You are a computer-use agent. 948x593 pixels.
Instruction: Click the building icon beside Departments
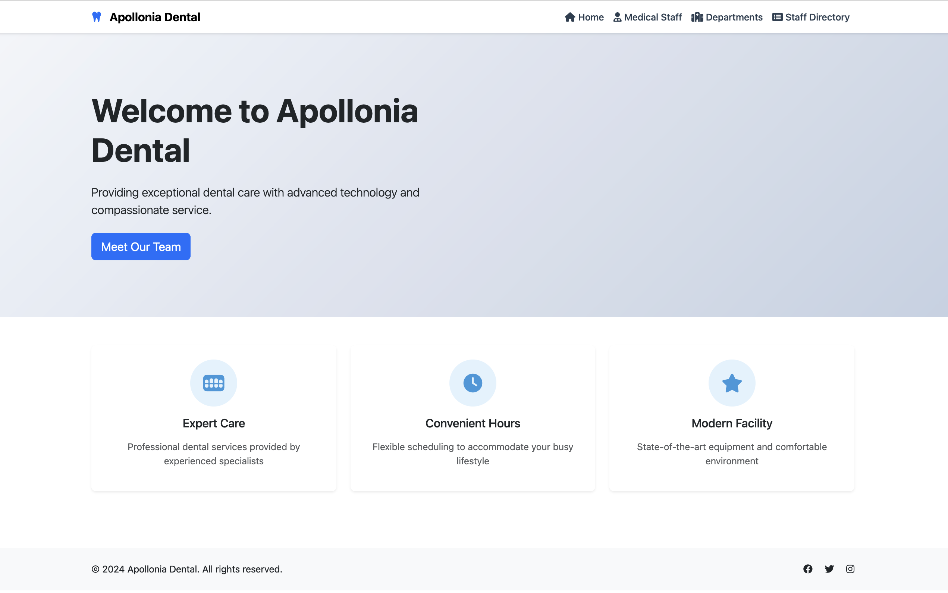pyautogui.click(x=697, y=17)
